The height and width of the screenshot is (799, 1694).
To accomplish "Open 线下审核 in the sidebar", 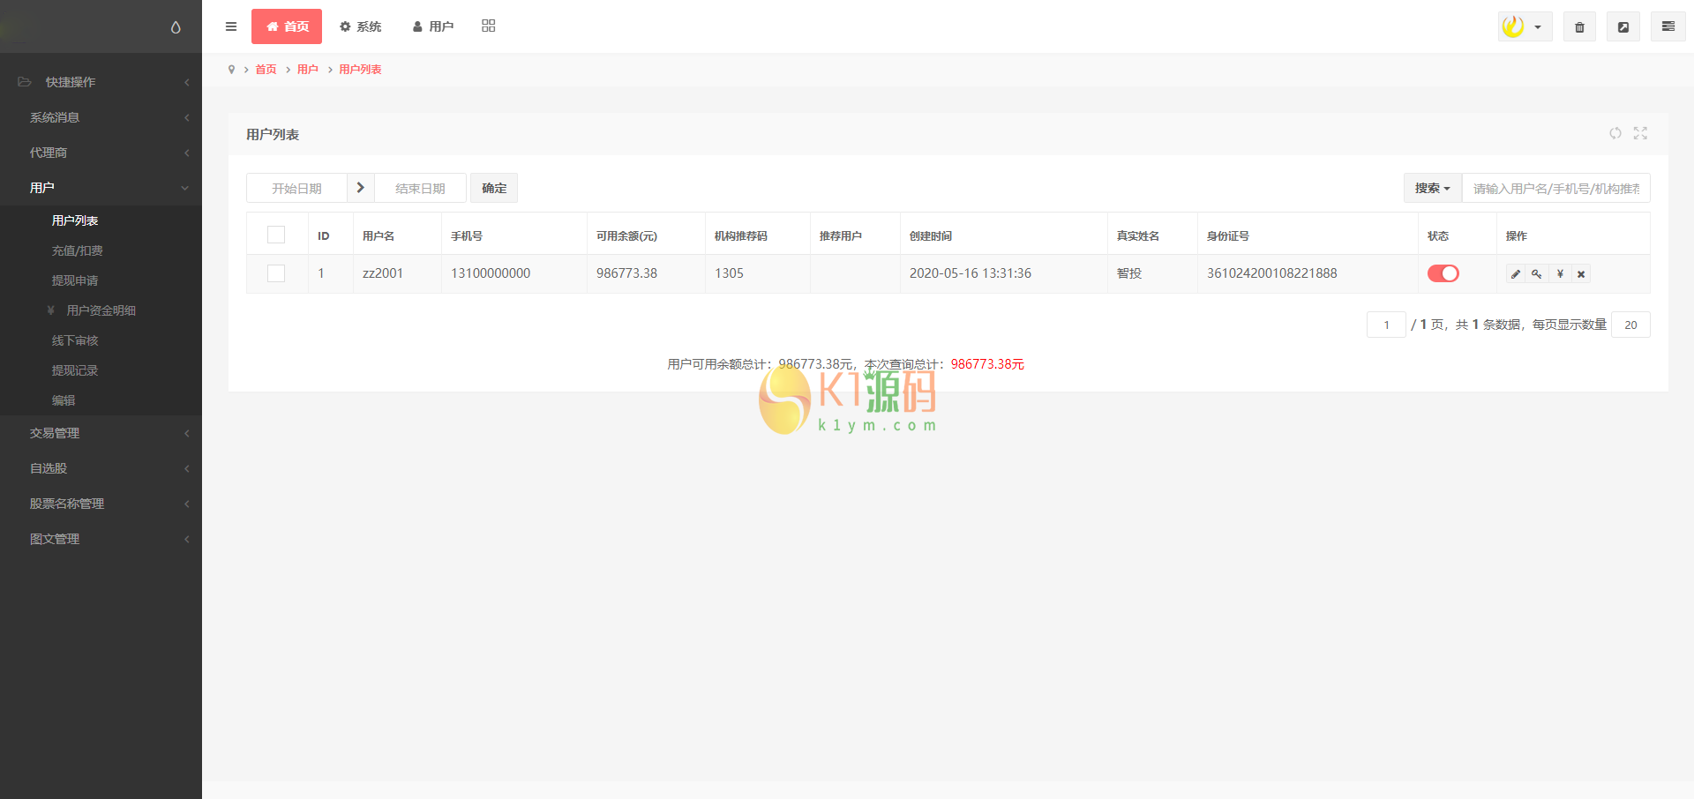I will click(x=75, y=340).
